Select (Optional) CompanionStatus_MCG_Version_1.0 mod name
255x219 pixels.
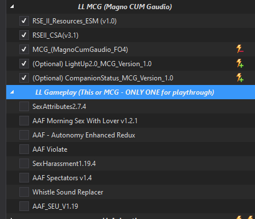coord(103,78)
